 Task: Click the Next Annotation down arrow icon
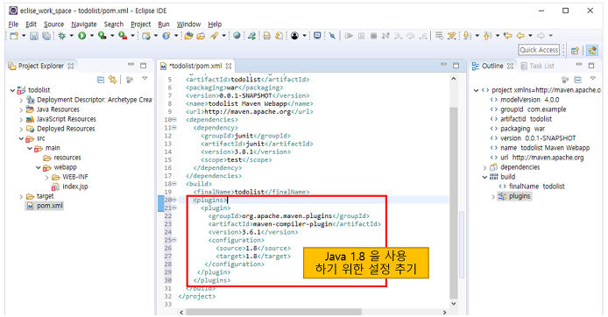[467, 36]
